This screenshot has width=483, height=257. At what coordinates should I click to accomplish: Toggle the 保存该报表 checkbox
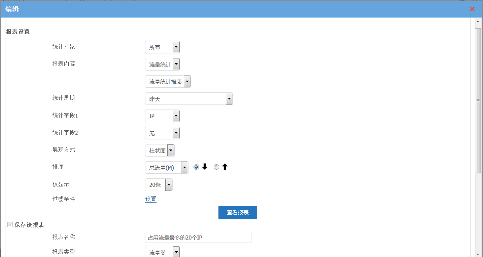point(10,224)
